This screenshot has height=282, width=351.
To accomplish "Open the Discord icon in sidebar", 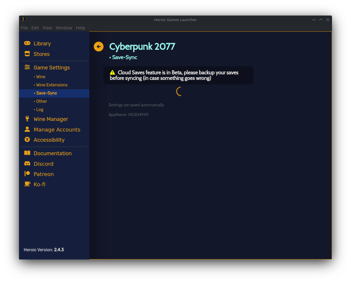I will click(x=27, y=163).
